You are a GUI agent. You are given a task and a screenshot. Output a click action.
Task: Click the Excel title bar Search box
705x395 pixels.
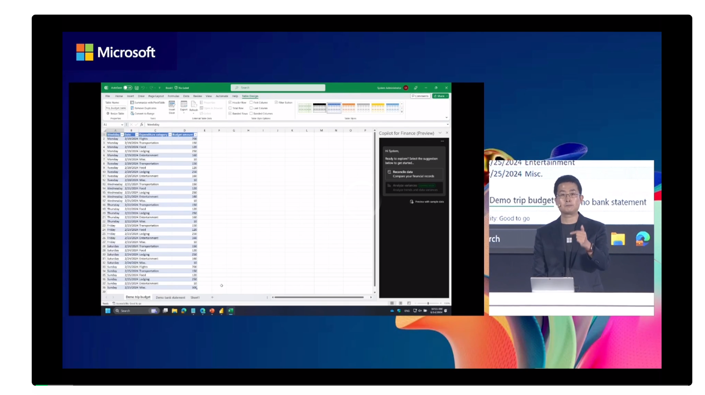pos(278,88)
